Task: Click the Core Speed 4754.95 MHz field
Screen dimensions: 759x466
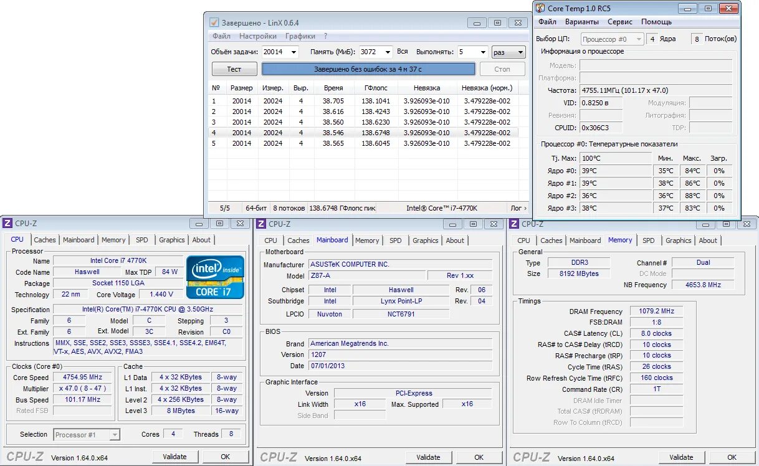Action: pos(83,378)
